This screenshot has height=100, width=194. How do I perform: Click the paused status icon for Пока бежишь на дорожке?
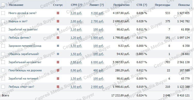click(x=58, y=70)
